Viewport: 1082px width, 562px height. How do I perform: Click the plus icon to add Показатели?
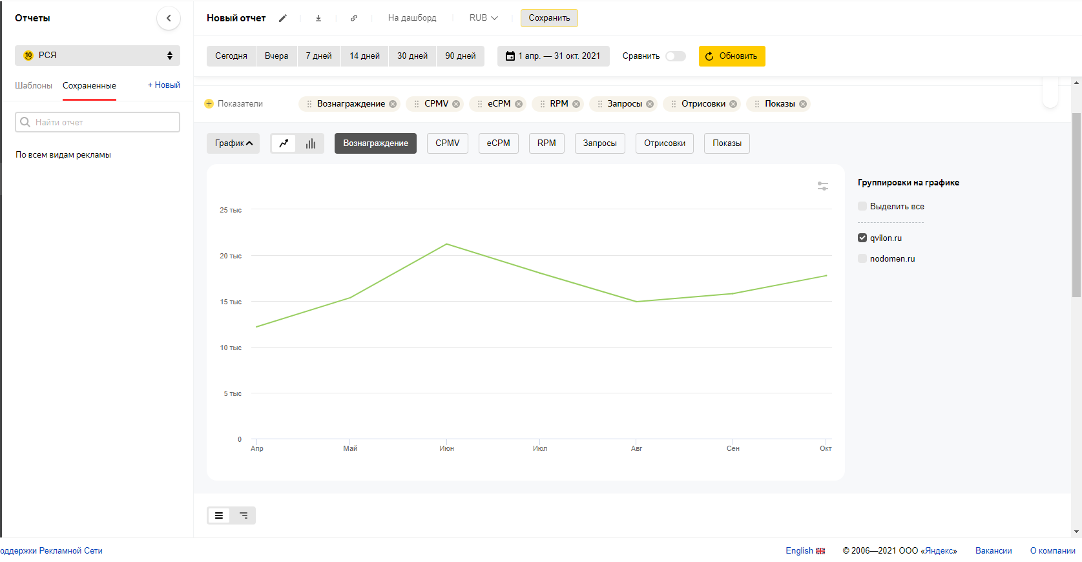click(209, 104)
